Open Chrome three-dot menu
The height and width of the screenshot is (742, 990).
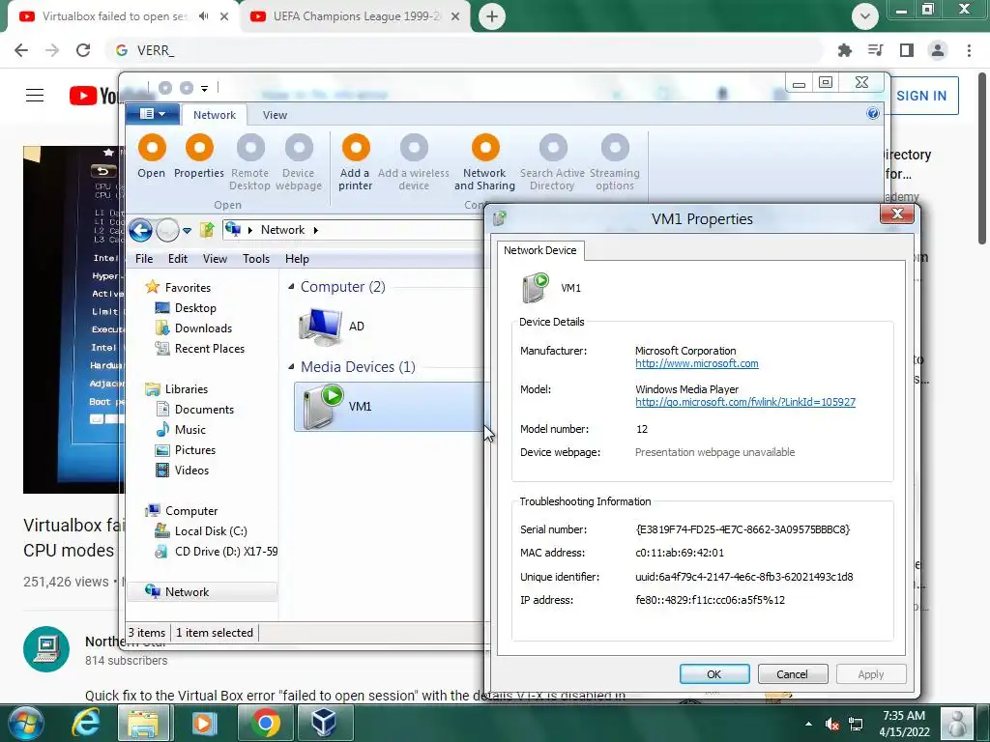pyautogui.click(x=969, y=50)
